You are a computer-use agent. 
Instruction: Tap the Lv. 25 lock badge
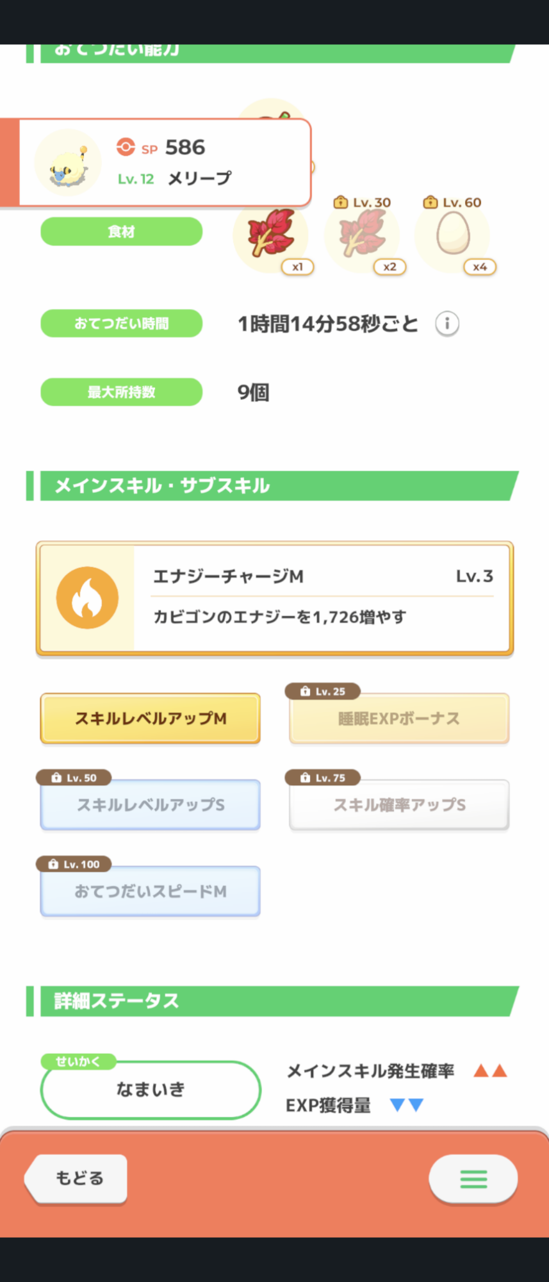pyautogui.click(x=323, y=692)
